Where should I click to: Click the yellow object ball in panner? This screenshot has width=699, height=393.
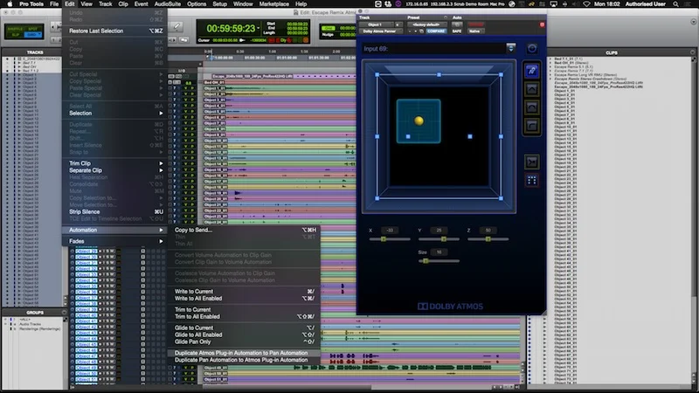click(x=419, y=121)
